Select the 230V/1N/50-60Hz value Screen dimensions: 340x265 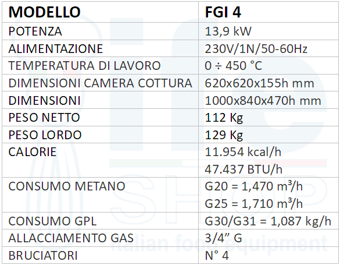click(256, 49)
